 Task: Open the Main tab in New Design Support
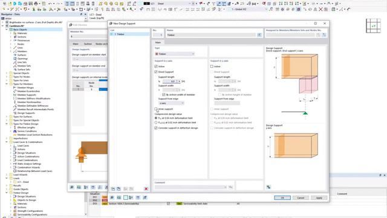tap(158, 42)
